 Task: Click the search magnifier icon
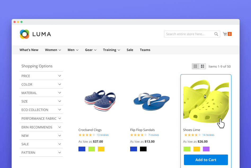click(216, 34)
